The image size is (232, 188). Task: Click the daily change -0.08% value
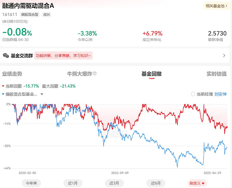click(17, 32)
